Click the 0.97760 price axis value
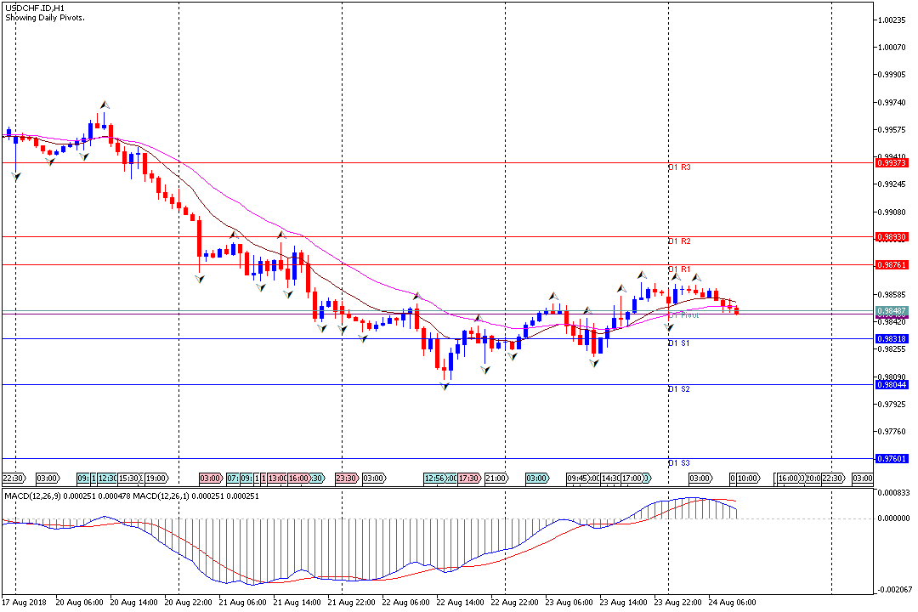 click(x=892, y=432)
